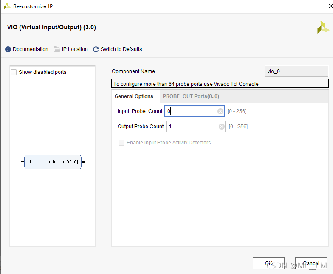Click the Component Name vio_0 field
Screen dimensions: 333x274
296,71
